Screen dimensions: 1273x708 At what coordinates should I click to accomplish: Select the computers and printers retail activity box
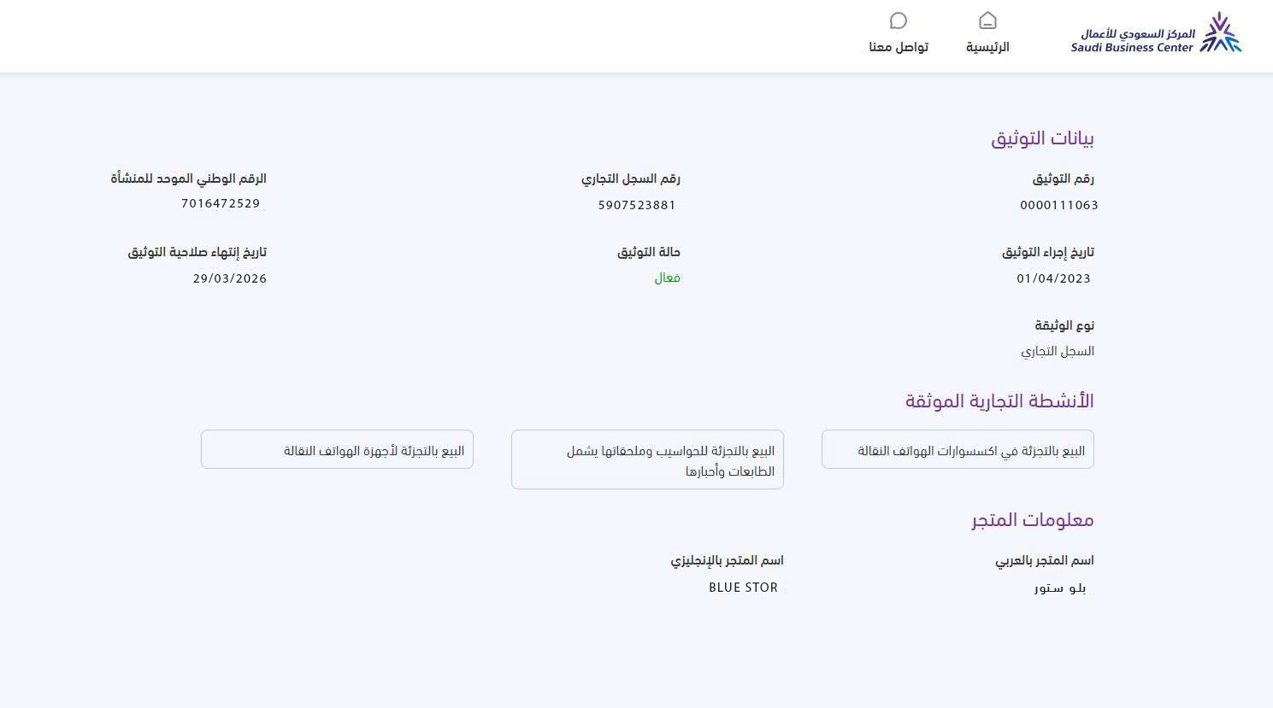point(647,460)
